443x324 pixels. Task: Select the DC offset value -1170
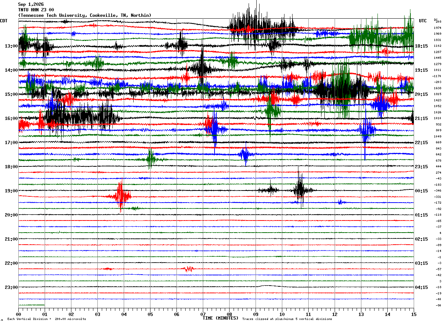point(437,76)
